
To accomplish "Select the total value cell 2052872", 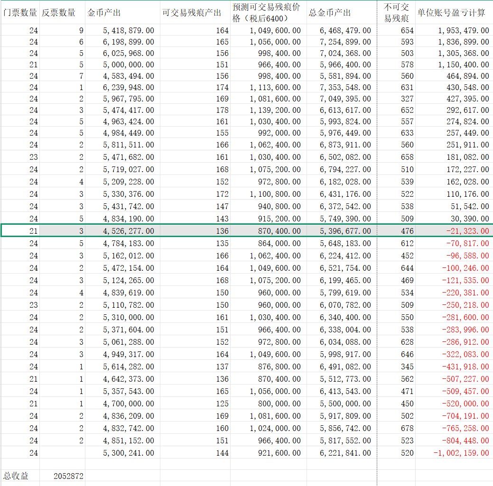I will tap(62, 476).
